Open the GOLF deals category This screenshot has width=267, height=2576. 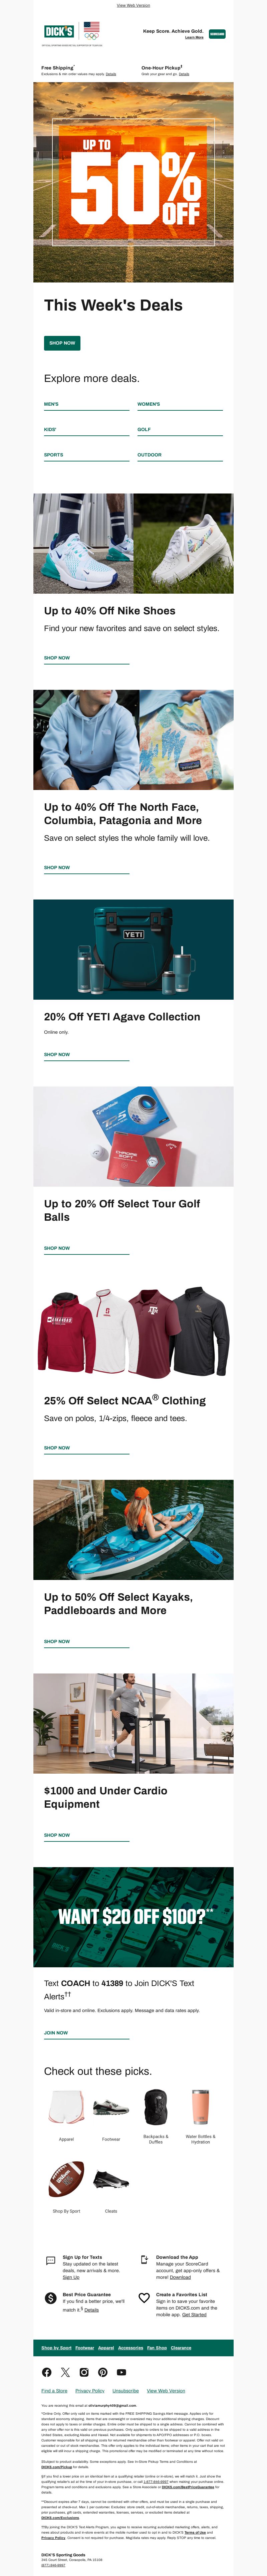click(144, 429)
